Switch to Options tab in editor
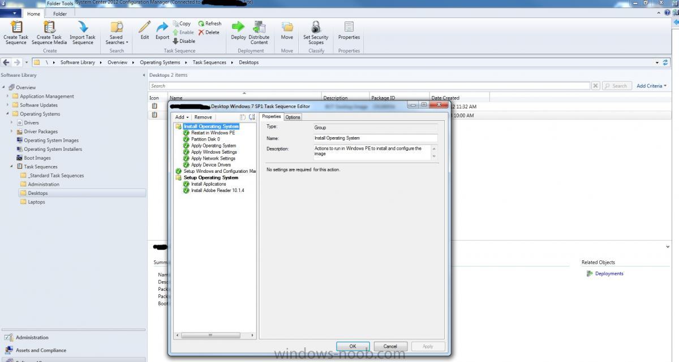 [293, 117]
